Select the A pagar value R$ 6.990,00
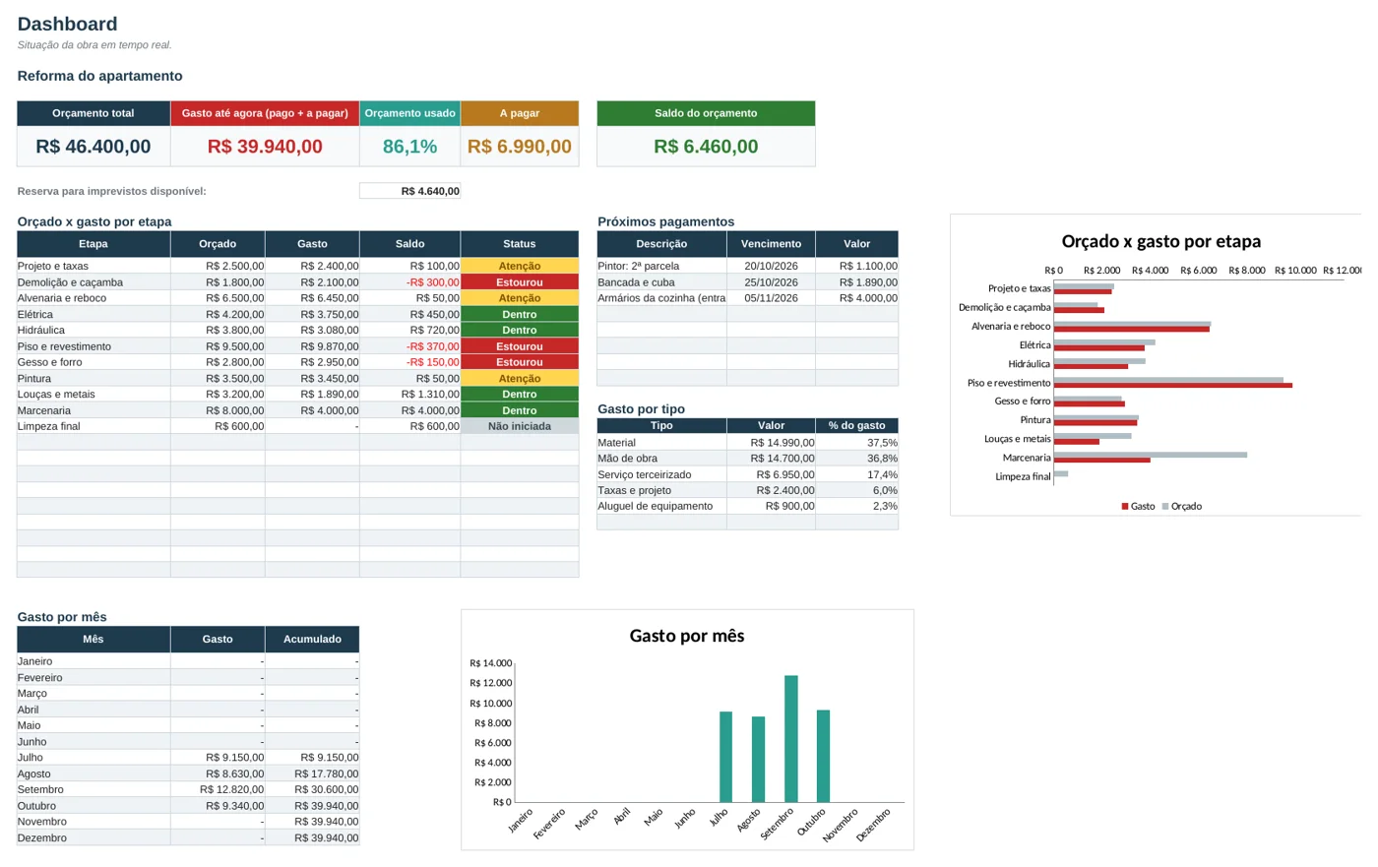Image resolution: width=1378 pixels, height=867 pixels. pos(520,147)
